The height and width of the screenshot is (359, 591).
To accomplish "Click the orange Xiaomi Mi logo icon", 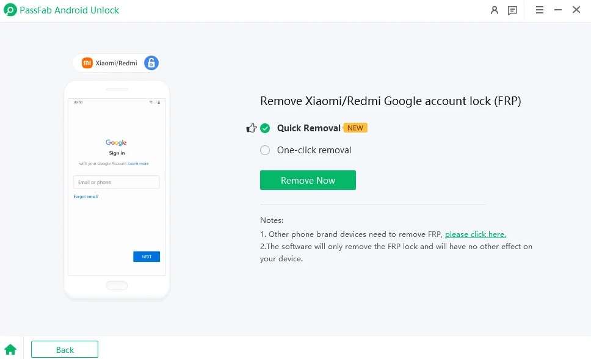I will pos(87,63).
